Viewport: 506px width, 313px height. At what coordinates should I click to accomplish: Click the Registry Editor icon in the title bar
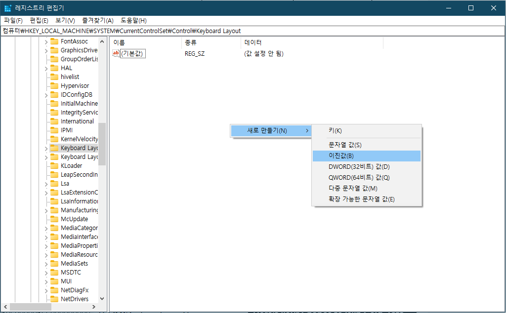tap(7, 7)
